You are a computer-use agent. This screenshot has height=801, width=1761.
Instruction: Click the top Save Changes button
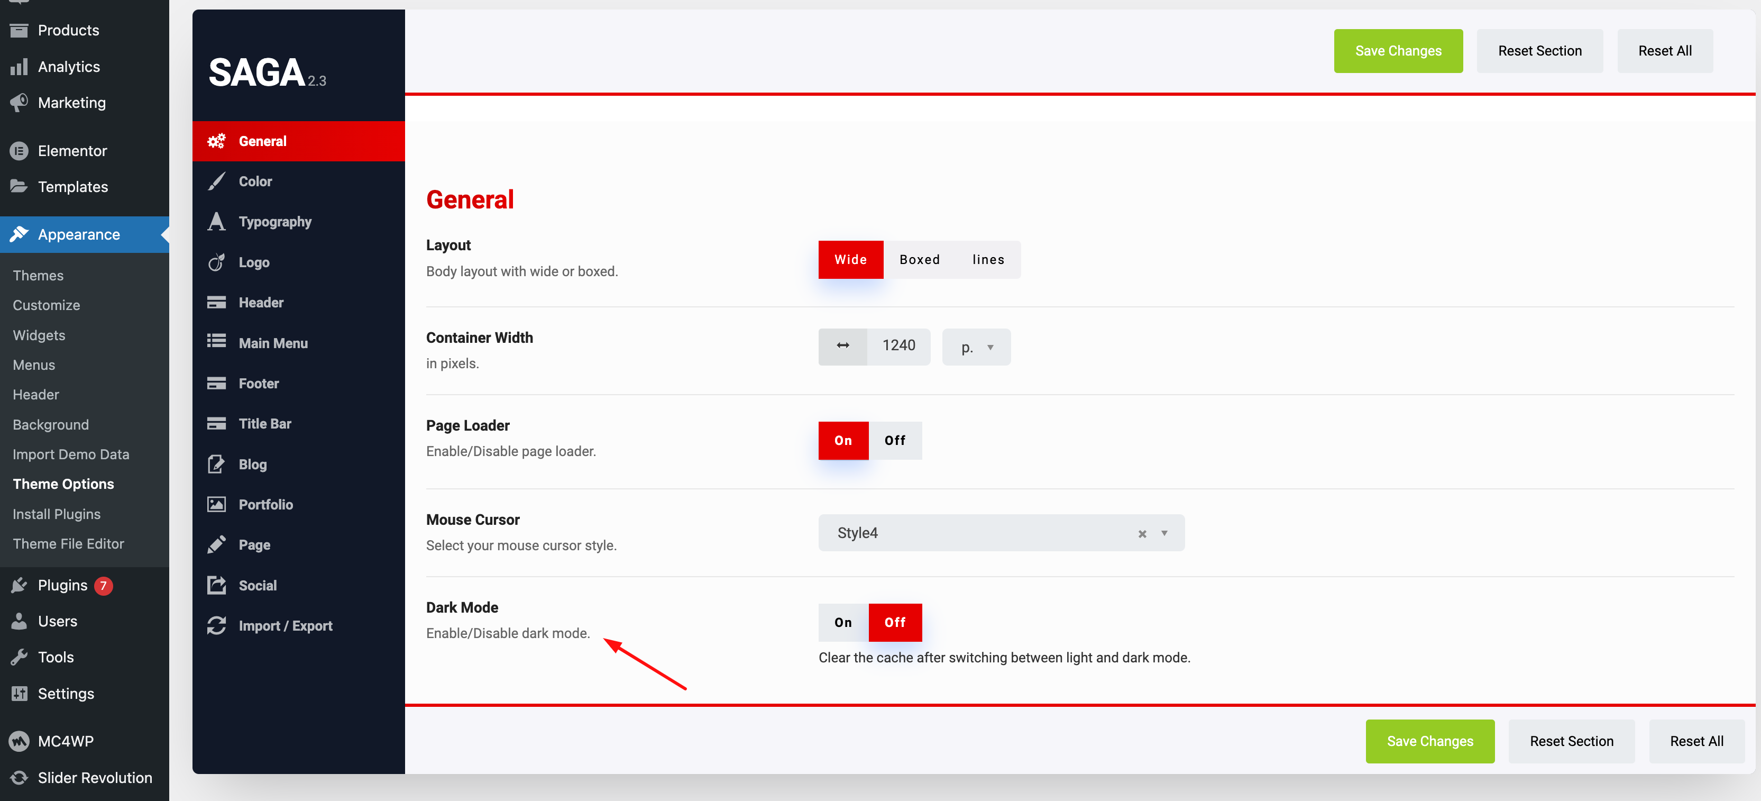click(1398, 51)
